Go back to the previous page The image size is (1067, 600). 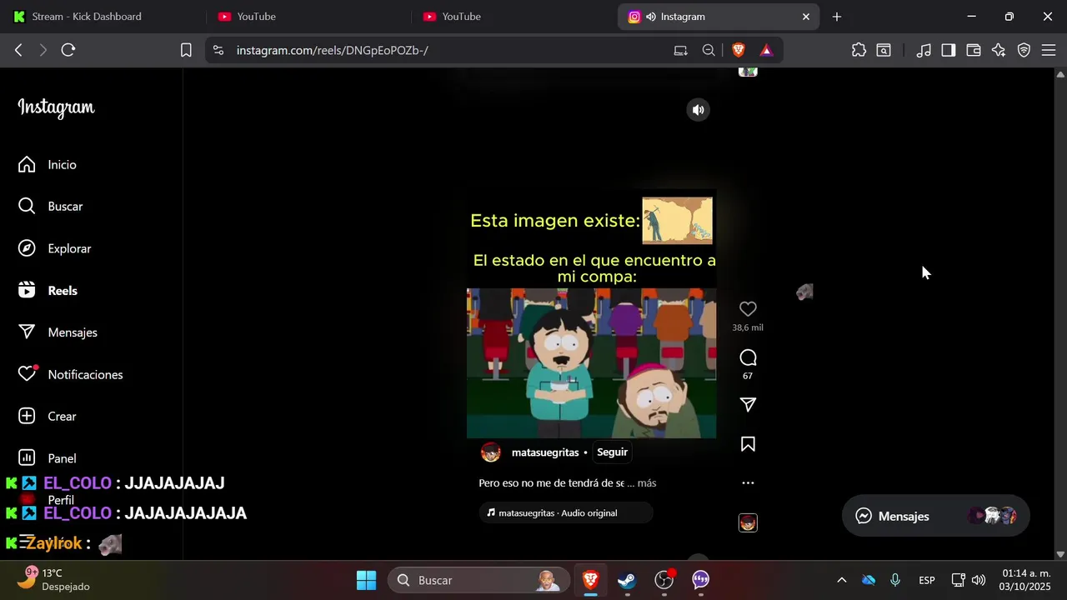point(18,50)
